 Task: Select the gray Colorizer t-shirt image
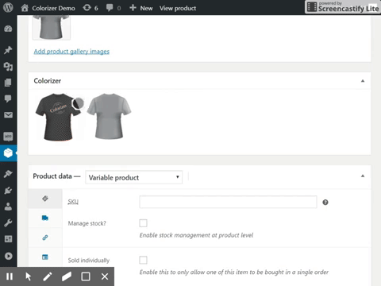pyautogui.click(x=109, y=116)
